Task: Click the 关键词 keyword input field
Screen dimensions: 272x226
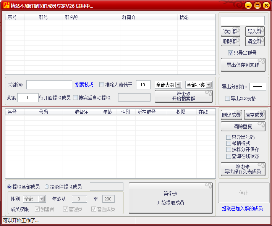Action: point(49,85)
